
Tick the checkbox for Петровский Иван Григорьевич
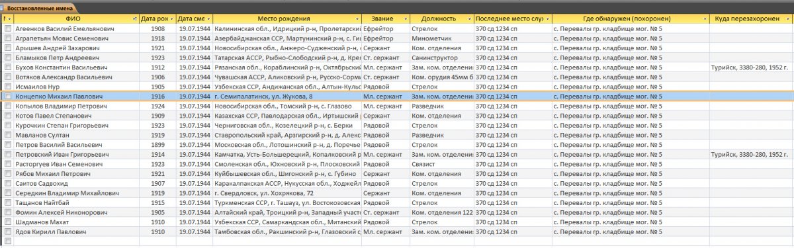7,154
